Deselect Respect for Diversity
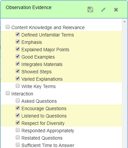The height and width of the screenshot is (148, 128). click(18, 123)
